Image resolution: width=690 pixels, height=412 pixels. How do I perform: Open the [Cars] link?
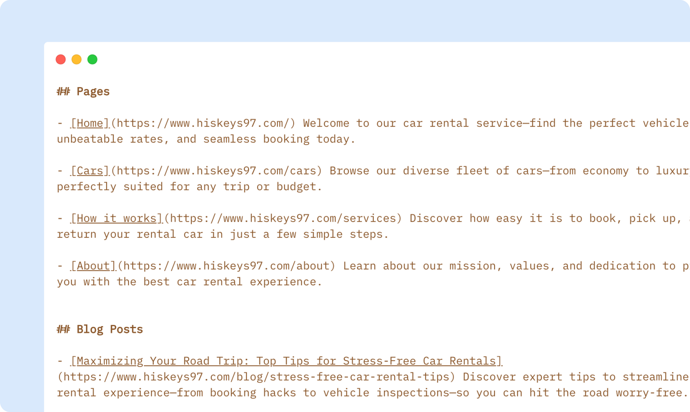pyautogui.click(x=90, y=171)
